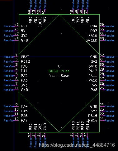Click the Passive label of pin 25

coord(110,90)
